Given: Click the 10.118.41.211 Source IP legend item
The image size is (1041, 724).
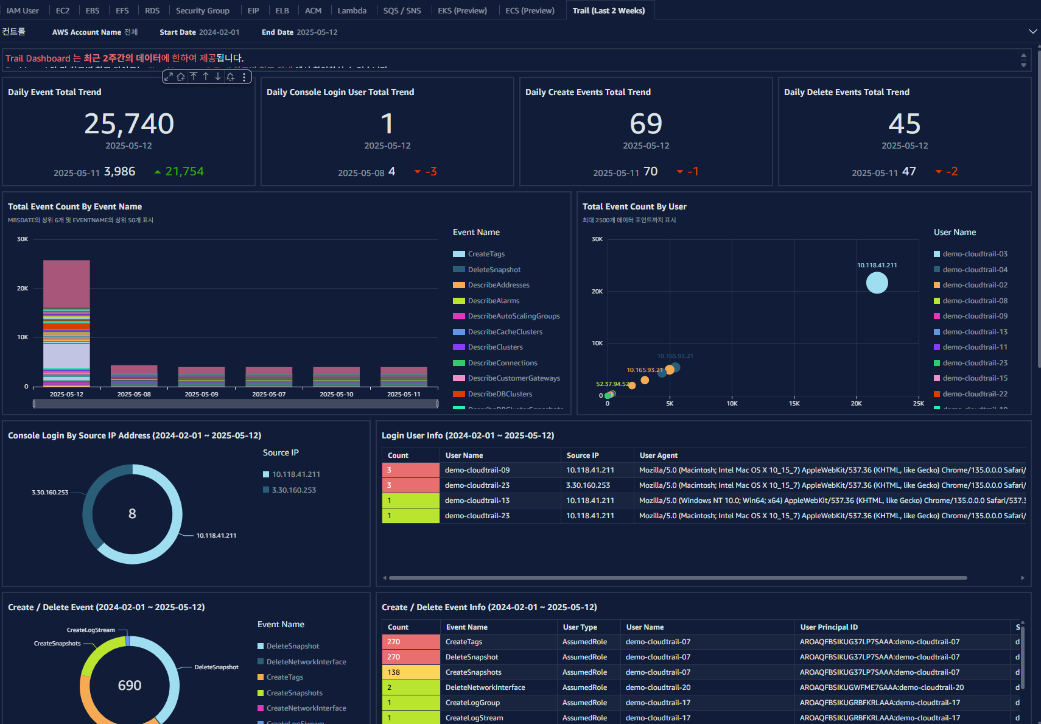Looking at the screenshot, I should [292, 474].
